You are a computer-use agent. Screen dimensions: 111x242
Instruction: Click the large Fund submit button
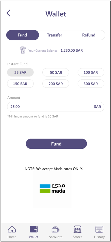click(56, 144)
